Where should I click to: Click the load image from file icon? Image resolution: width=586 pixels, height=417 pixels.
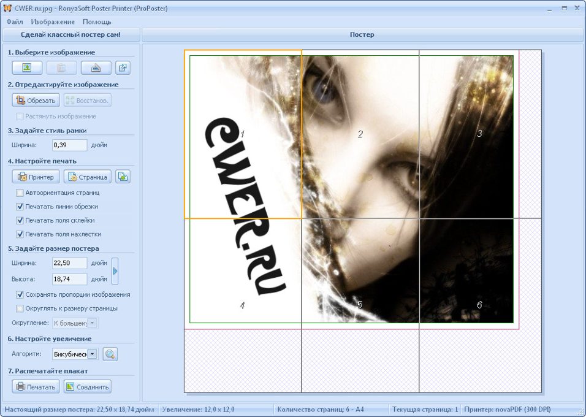pos(27,68)
